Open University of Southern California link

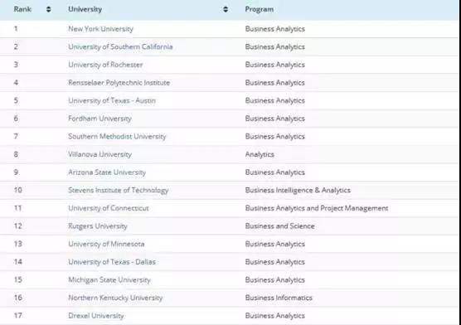[120, 46]
